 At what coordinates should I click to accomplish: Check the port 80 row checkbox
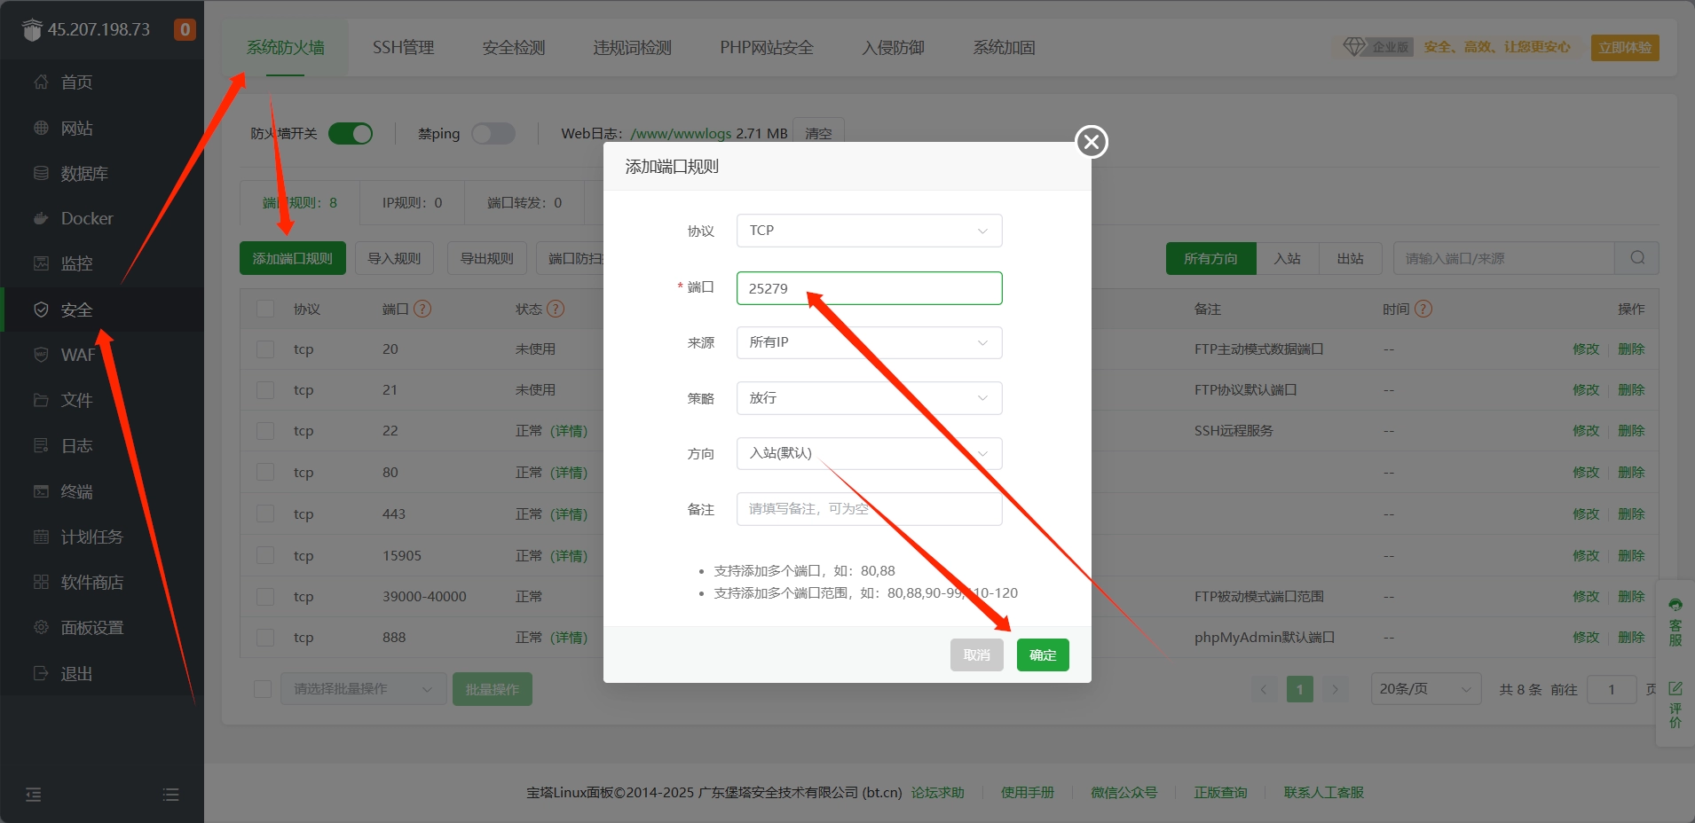(x=265, y=472)
